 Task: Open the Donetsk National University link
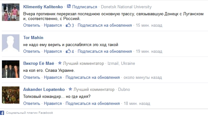tap(126, 7)
